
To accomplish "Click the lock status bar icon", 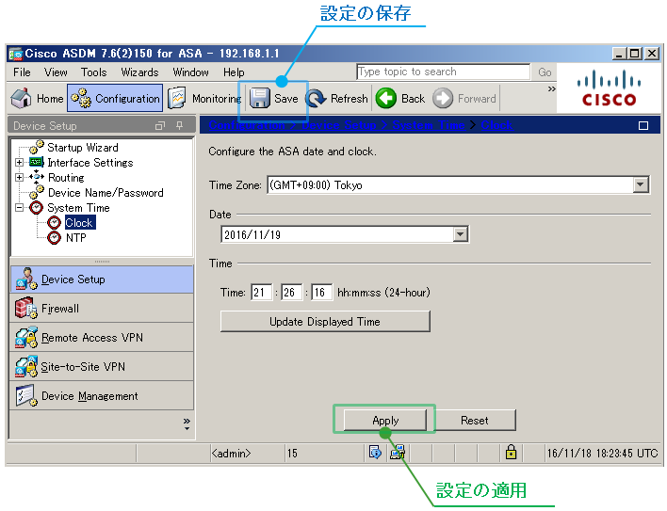I will tap(511, 453).
